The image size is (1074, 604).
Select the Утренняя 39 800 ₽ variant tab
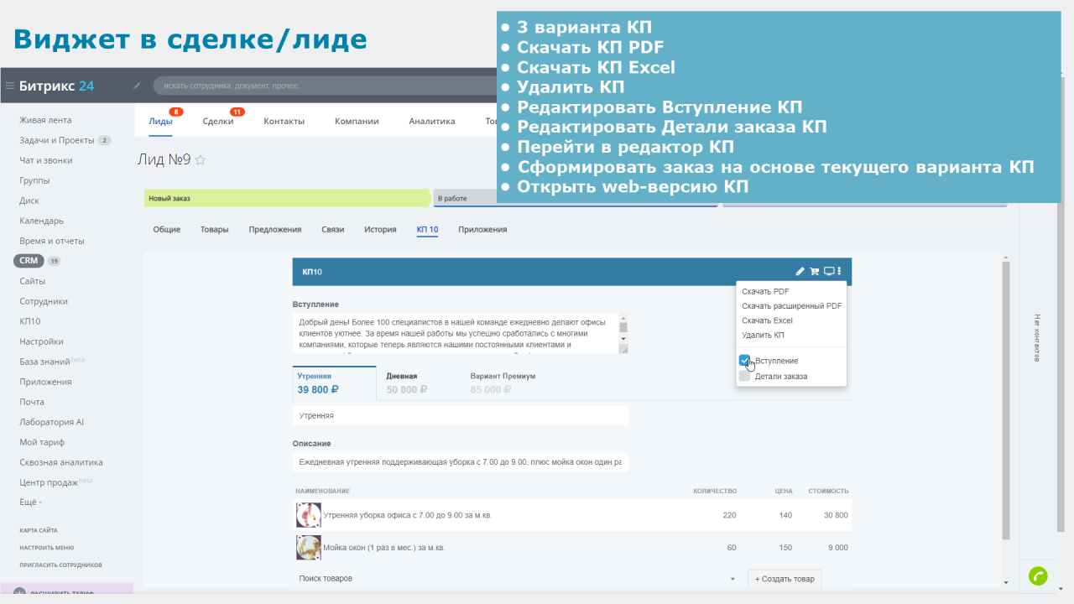click(x=334, y=383)
